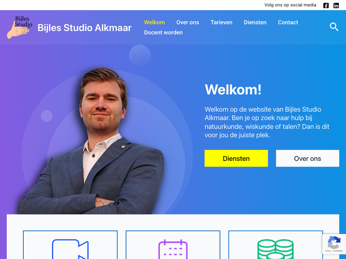The image size is (346, 259).
Task: Click the Bijles Studio hand logo
Action: point(19,27)
